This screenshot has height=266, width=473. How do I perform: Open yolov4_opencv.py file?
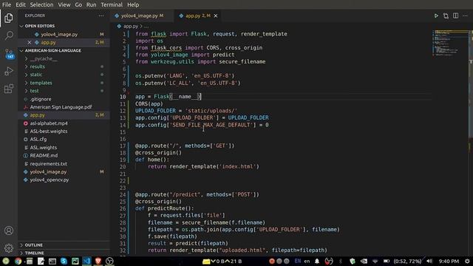pos(50,180)
